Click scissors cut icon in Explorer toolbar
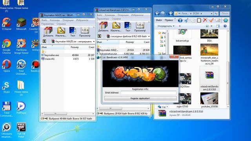The height and width of the screenshot is (141, 251). (x=186, y=20)
